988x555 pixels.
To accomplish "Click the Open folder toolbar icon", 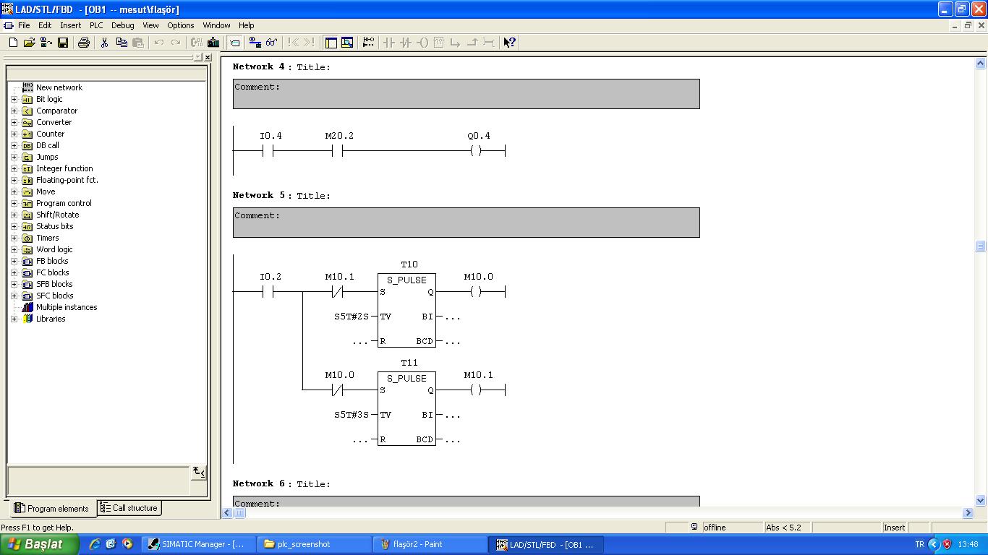I will click(x=29, y=43).
